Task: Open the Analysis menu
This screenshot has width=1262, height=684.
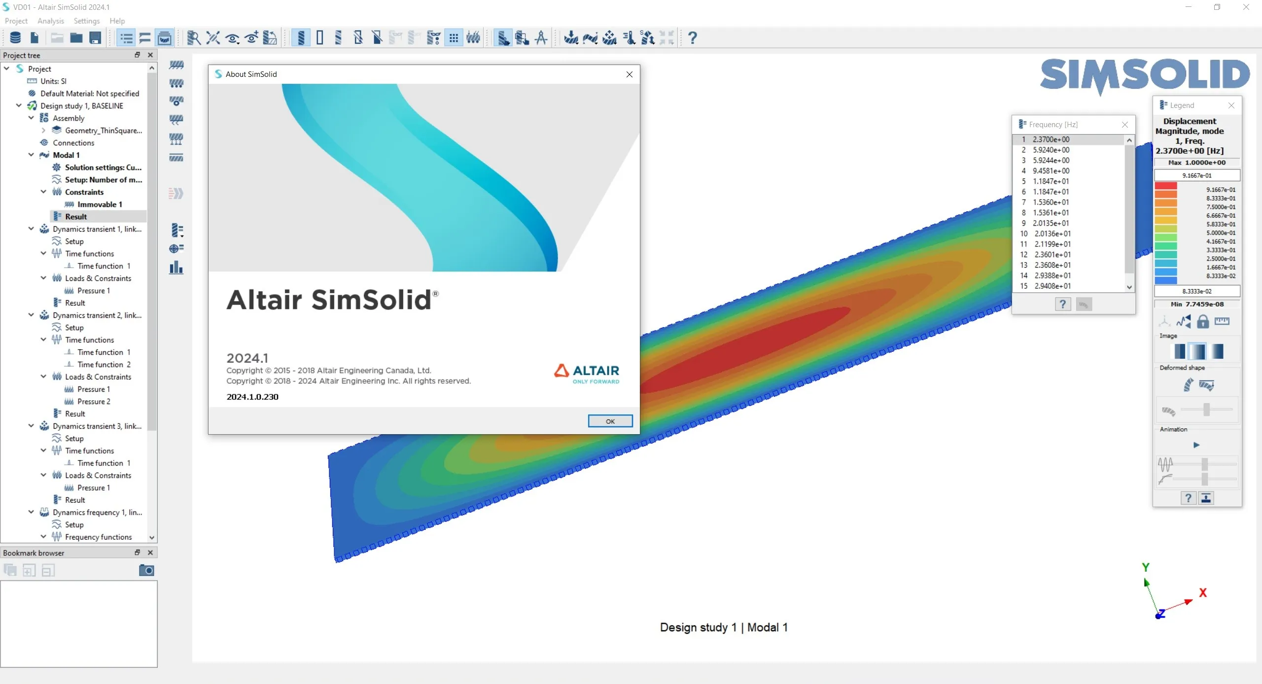Action: tap(51, 21)
